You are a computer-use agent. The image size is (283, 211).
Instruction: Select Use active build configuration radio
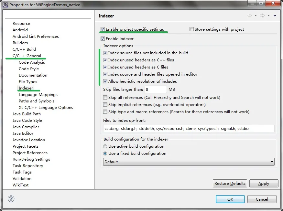105,146
